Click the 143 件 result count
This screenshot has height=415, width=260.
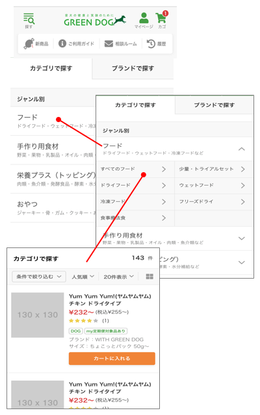click(142, 258)
